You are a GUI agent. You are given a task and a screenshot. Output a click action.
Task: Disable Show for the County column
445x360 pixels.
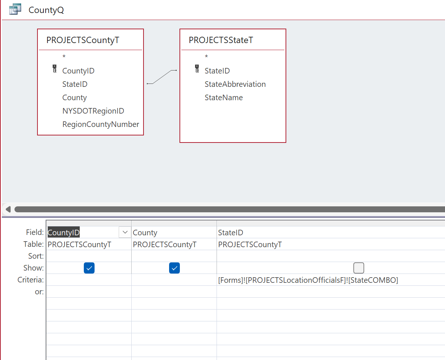tap(174, 268)
